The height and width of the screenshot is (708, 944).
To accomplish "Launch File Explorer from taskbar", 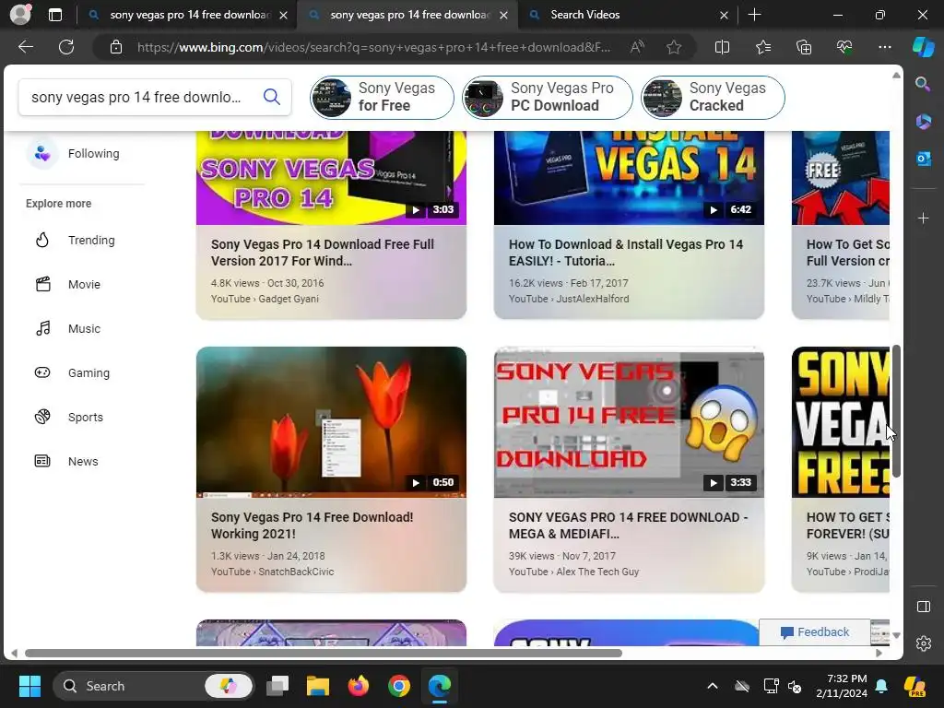I will [317, 686].
